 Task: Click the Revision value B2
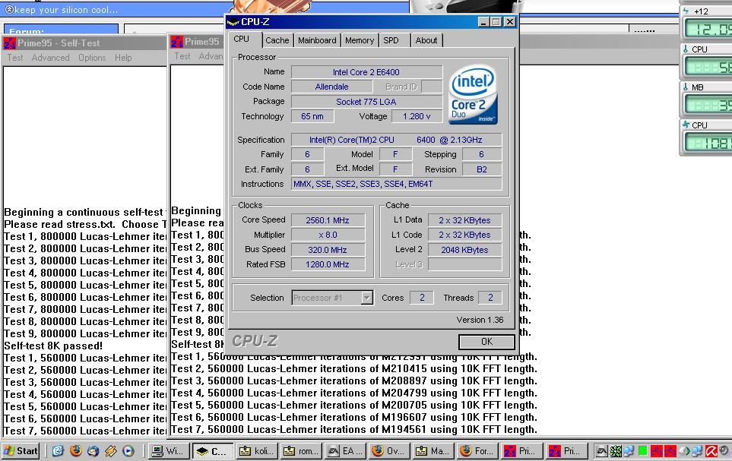482,169
